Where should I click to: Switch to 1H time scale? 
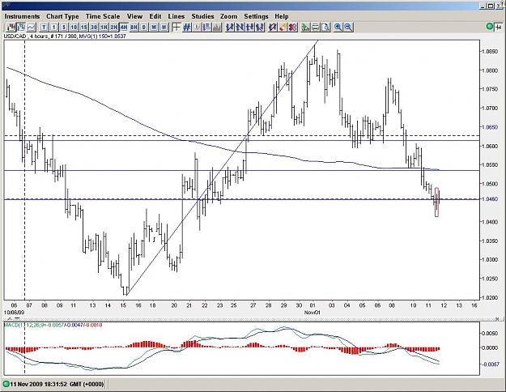(104, 28)
